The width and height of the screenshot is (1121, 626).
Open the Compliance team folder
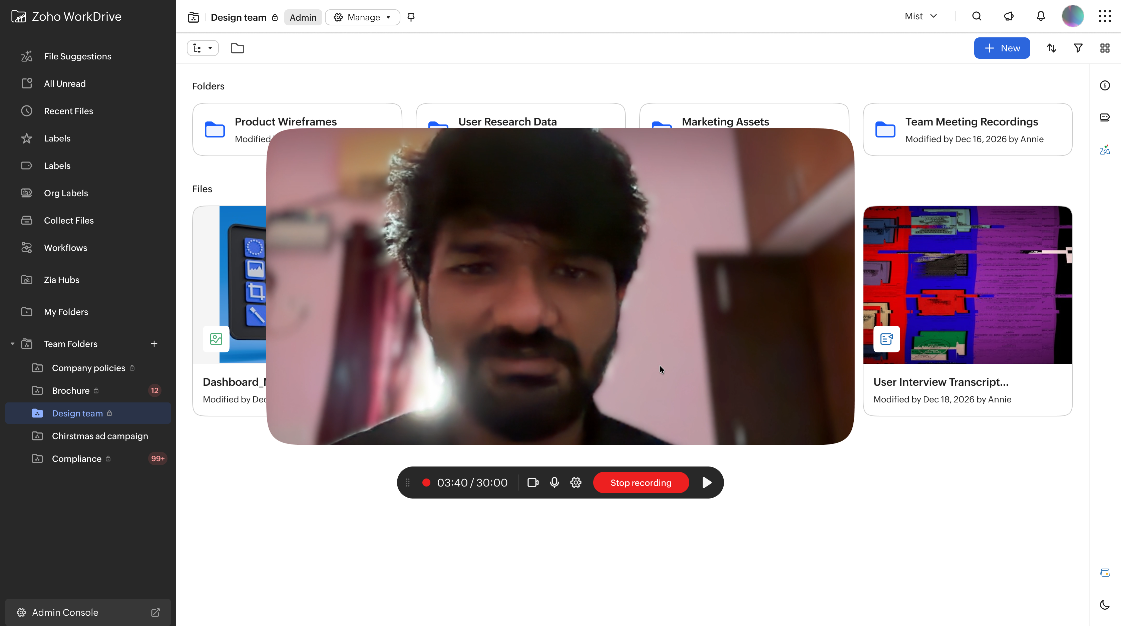pos(87,458)
